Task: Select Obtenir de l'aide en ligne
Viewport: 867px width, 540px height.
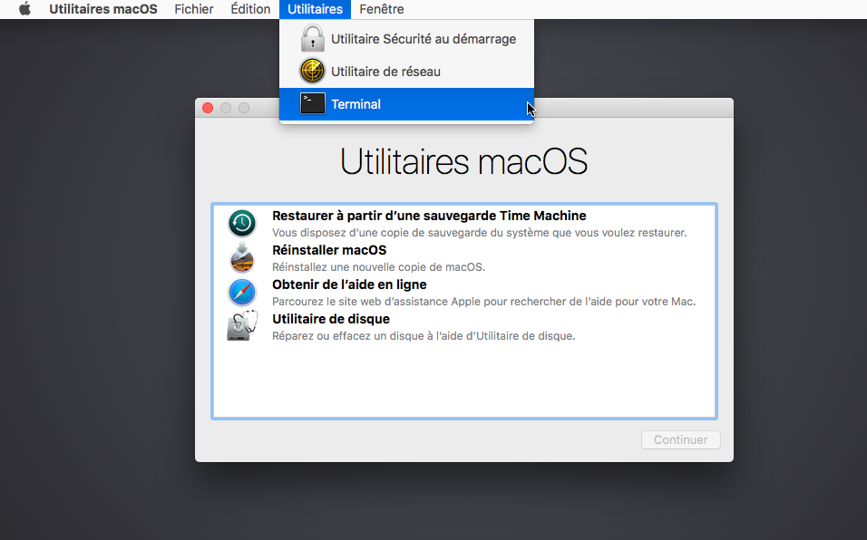Action: [x=464, y=292]
